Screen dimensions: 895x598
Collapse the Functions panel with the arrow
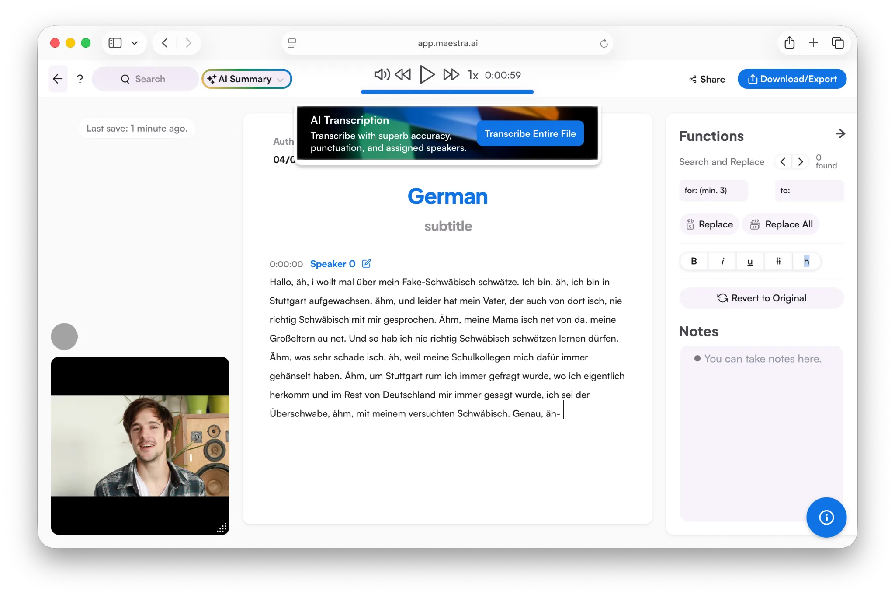pyautogui.click(x=840, y=134)
